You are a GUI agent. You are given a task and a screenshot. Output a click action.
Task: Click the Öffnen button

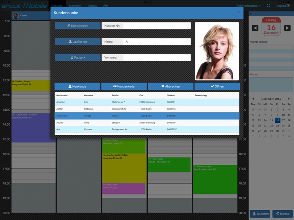point(217,86)
